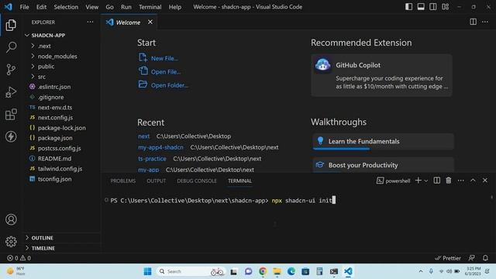Open Boost your Productivity walkthrough
496x279 pixels.
[x=384, y=165]
